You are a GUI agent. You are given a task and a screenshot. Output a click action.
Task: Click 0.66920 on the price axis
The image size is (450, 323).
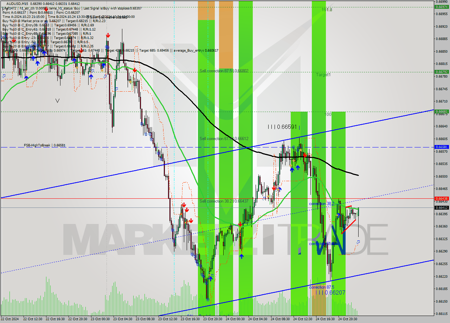(441, 26)
